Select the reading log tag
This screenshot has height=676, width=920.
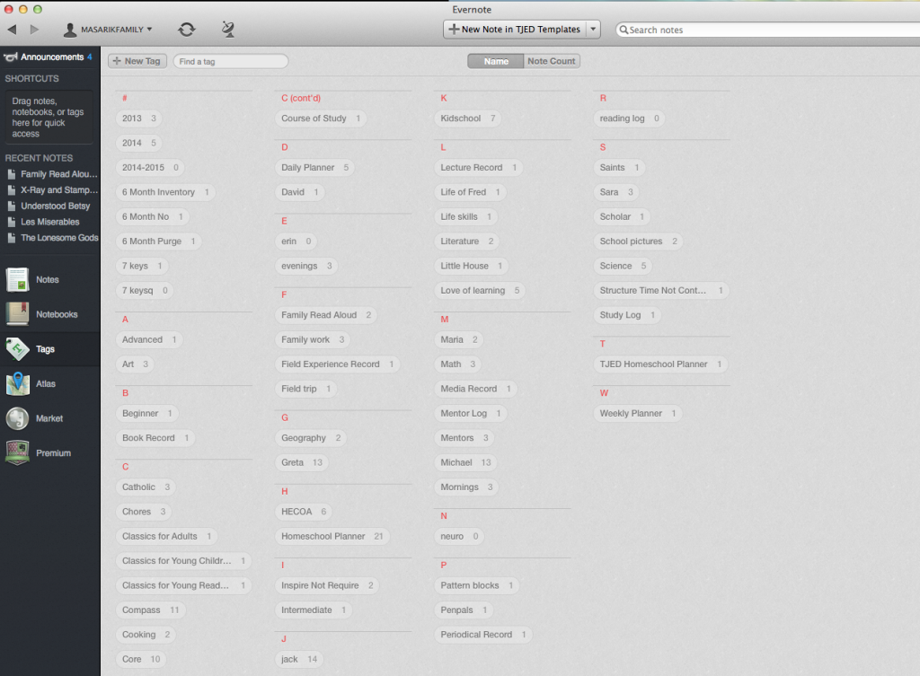630,118
